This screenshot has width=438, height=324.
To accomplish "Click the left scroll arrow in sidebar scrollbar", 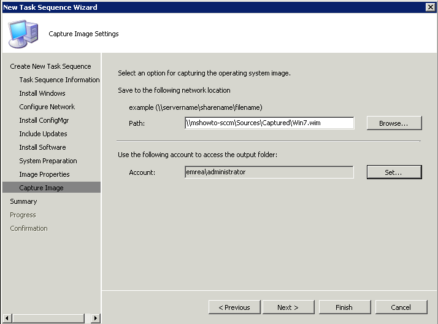I will [x=7, y=318].
